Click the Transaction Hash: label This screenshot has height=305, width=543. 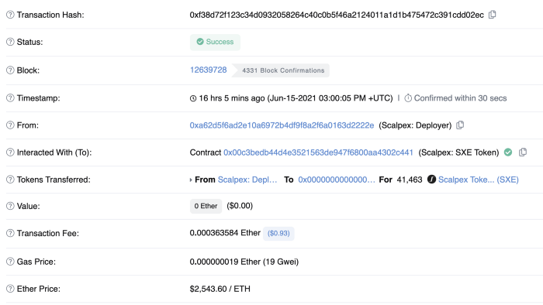tap(50, 15)
